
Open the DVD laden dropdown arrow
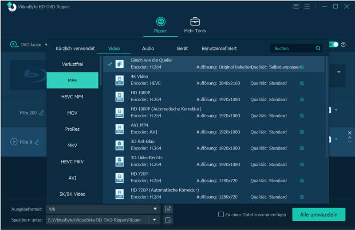(46, 45)
